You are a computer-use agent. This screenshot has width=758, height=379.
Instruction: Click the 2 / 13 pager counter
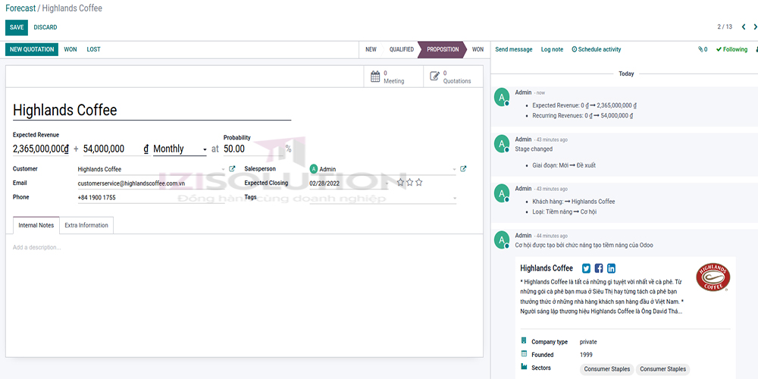pos(725,27)
